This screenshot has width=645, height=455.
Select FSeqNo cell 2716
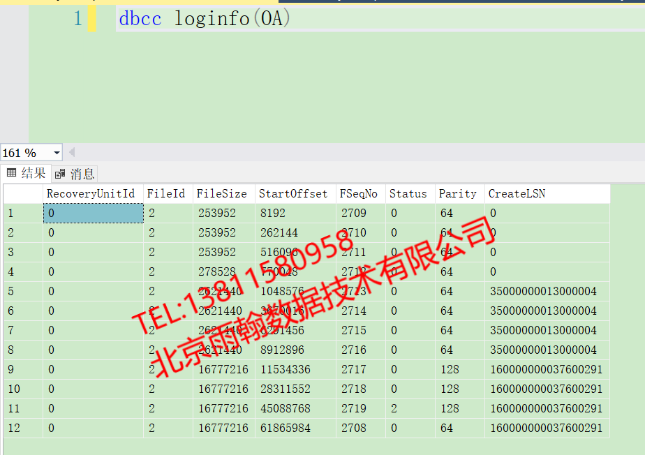(x=360, y=350)
